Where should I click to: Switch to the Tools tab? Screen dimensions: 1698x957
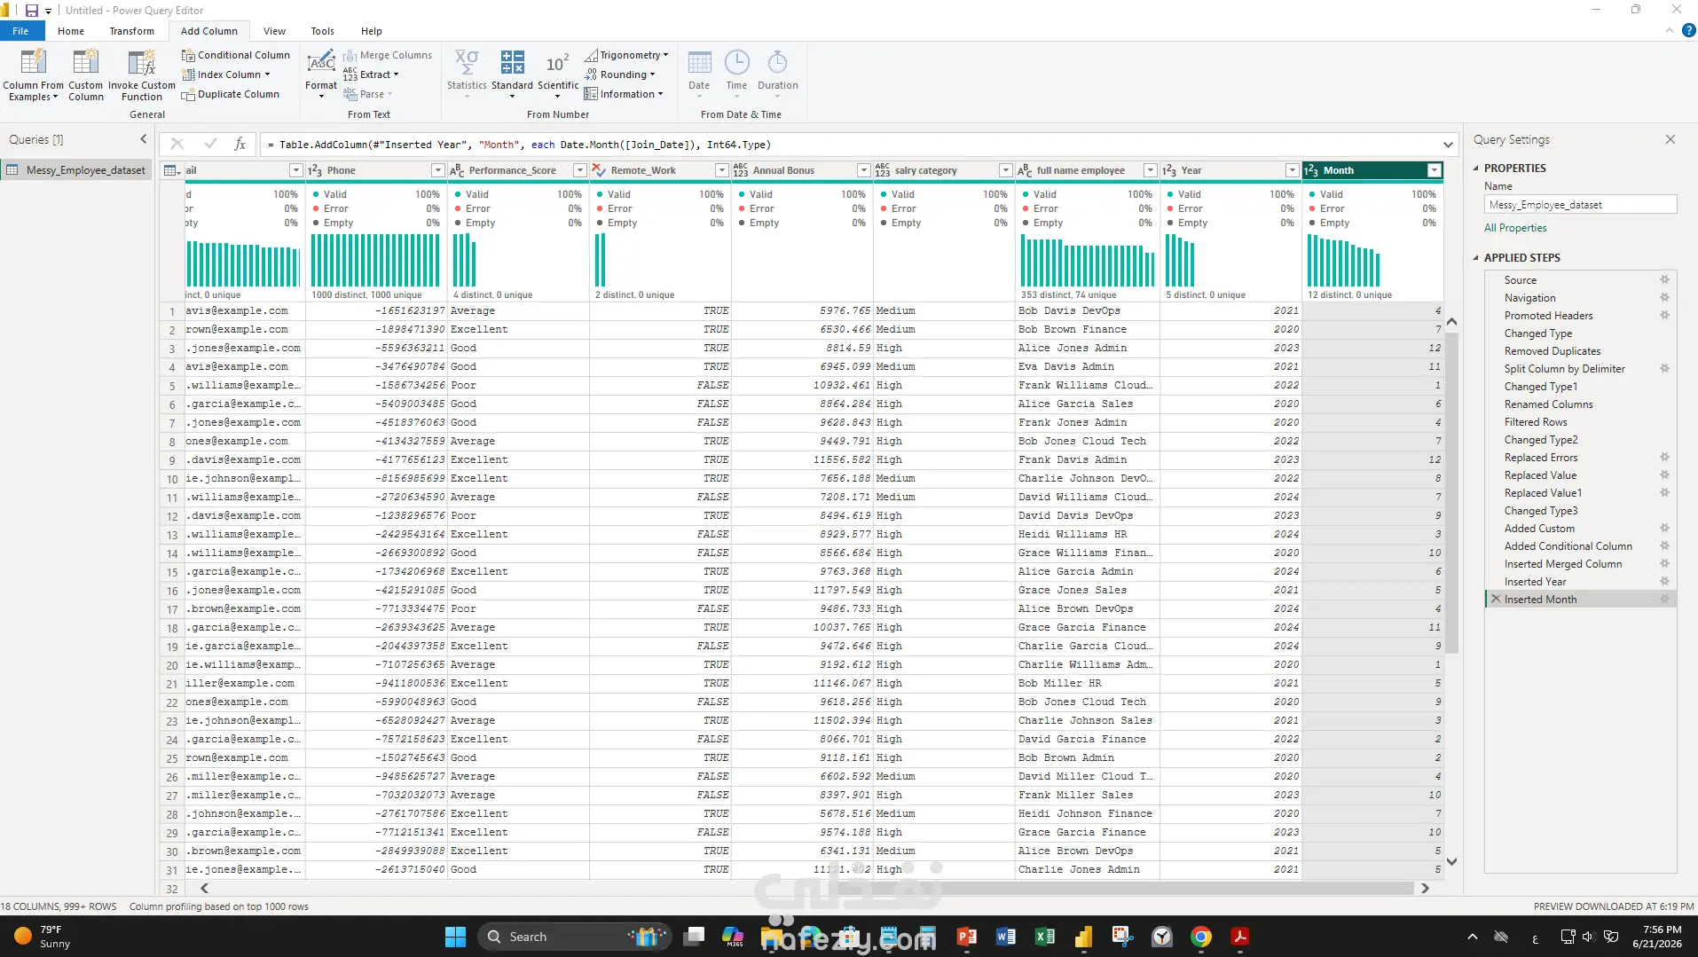tap(322, 31)
